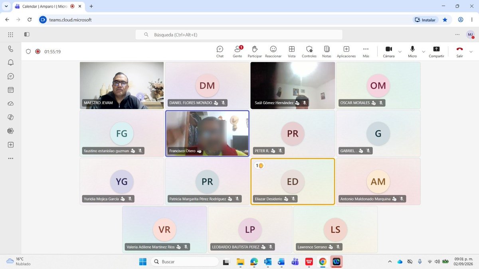479x269 pixels.
Task: Leave the meeting with Salir
Action: (x=460, y=51)
